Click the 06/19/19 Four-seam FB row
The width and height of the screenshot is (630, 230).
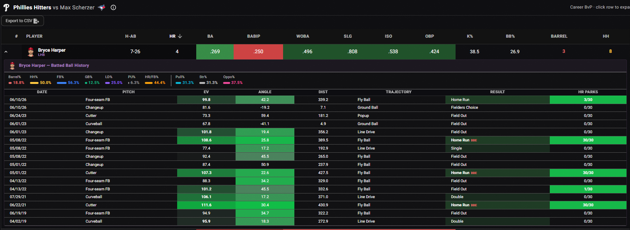tap(315, 213)
